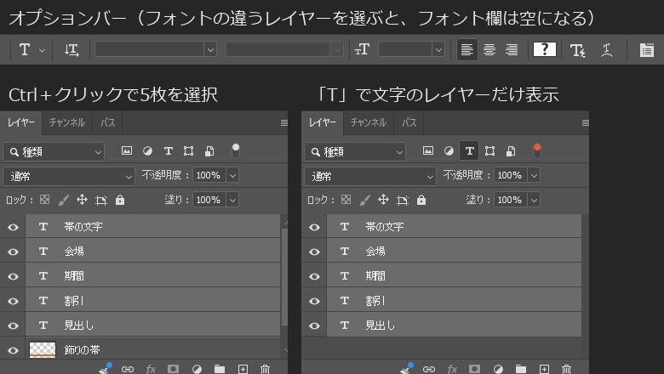Filter shape layers in right panel
Screen dimensions: 664x374
(490, 150)
